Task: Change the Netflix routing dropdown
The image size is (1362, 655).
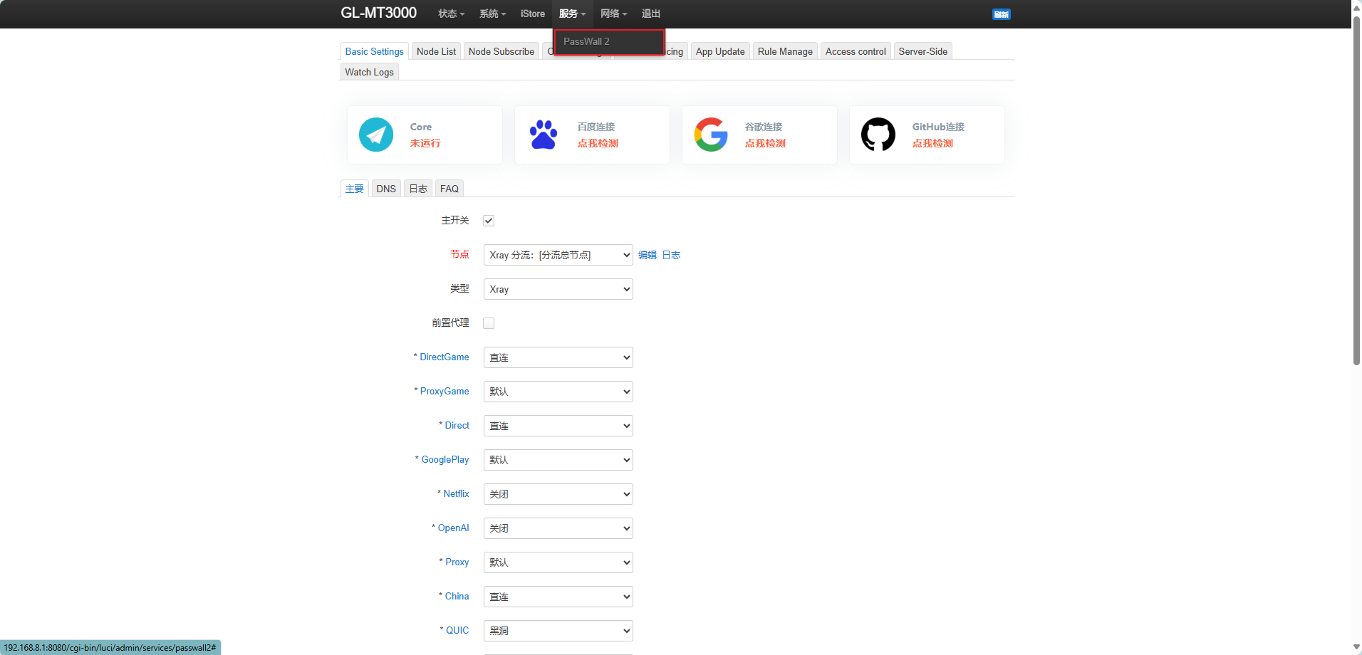Action: pos(558,493)
